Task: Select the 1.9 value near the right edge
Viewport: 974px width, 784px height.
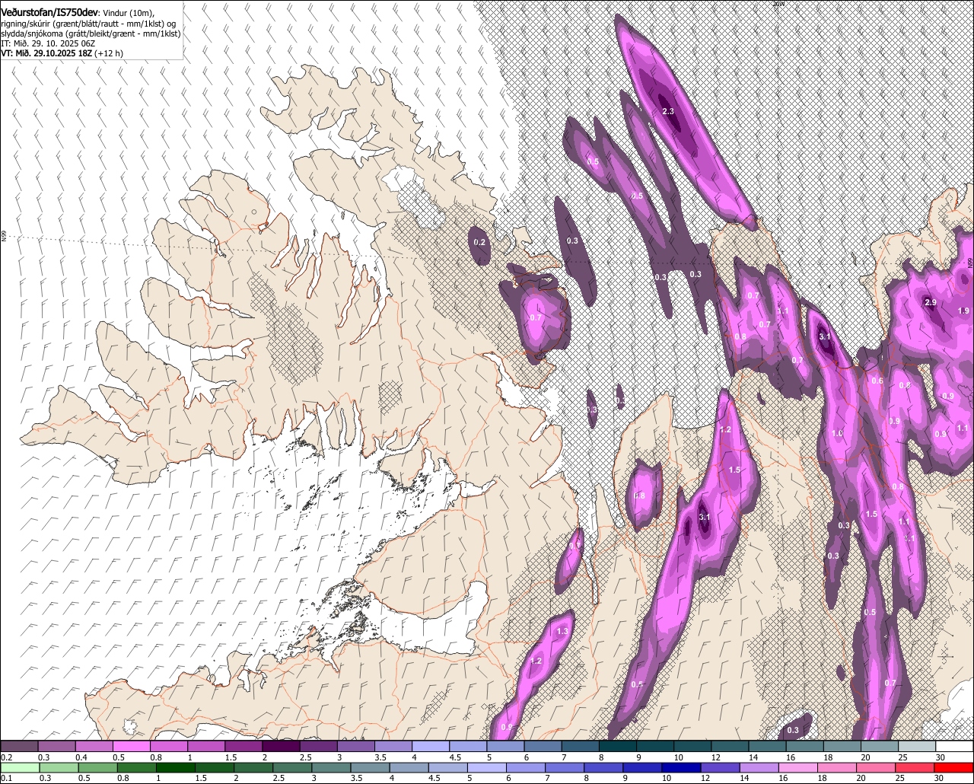Action: pos(963,311)
